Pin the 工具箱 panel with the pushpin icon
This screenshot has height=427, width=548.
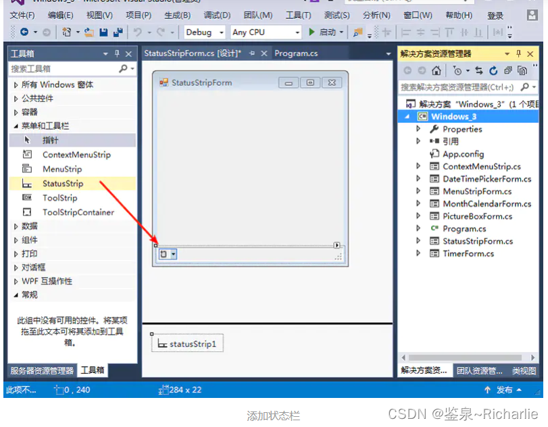(117, 53)
